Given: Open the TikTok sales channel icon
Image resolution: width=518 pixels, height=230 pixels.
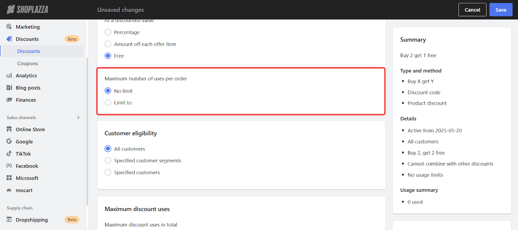Looking at the screenshot, I should pos(9,154).
